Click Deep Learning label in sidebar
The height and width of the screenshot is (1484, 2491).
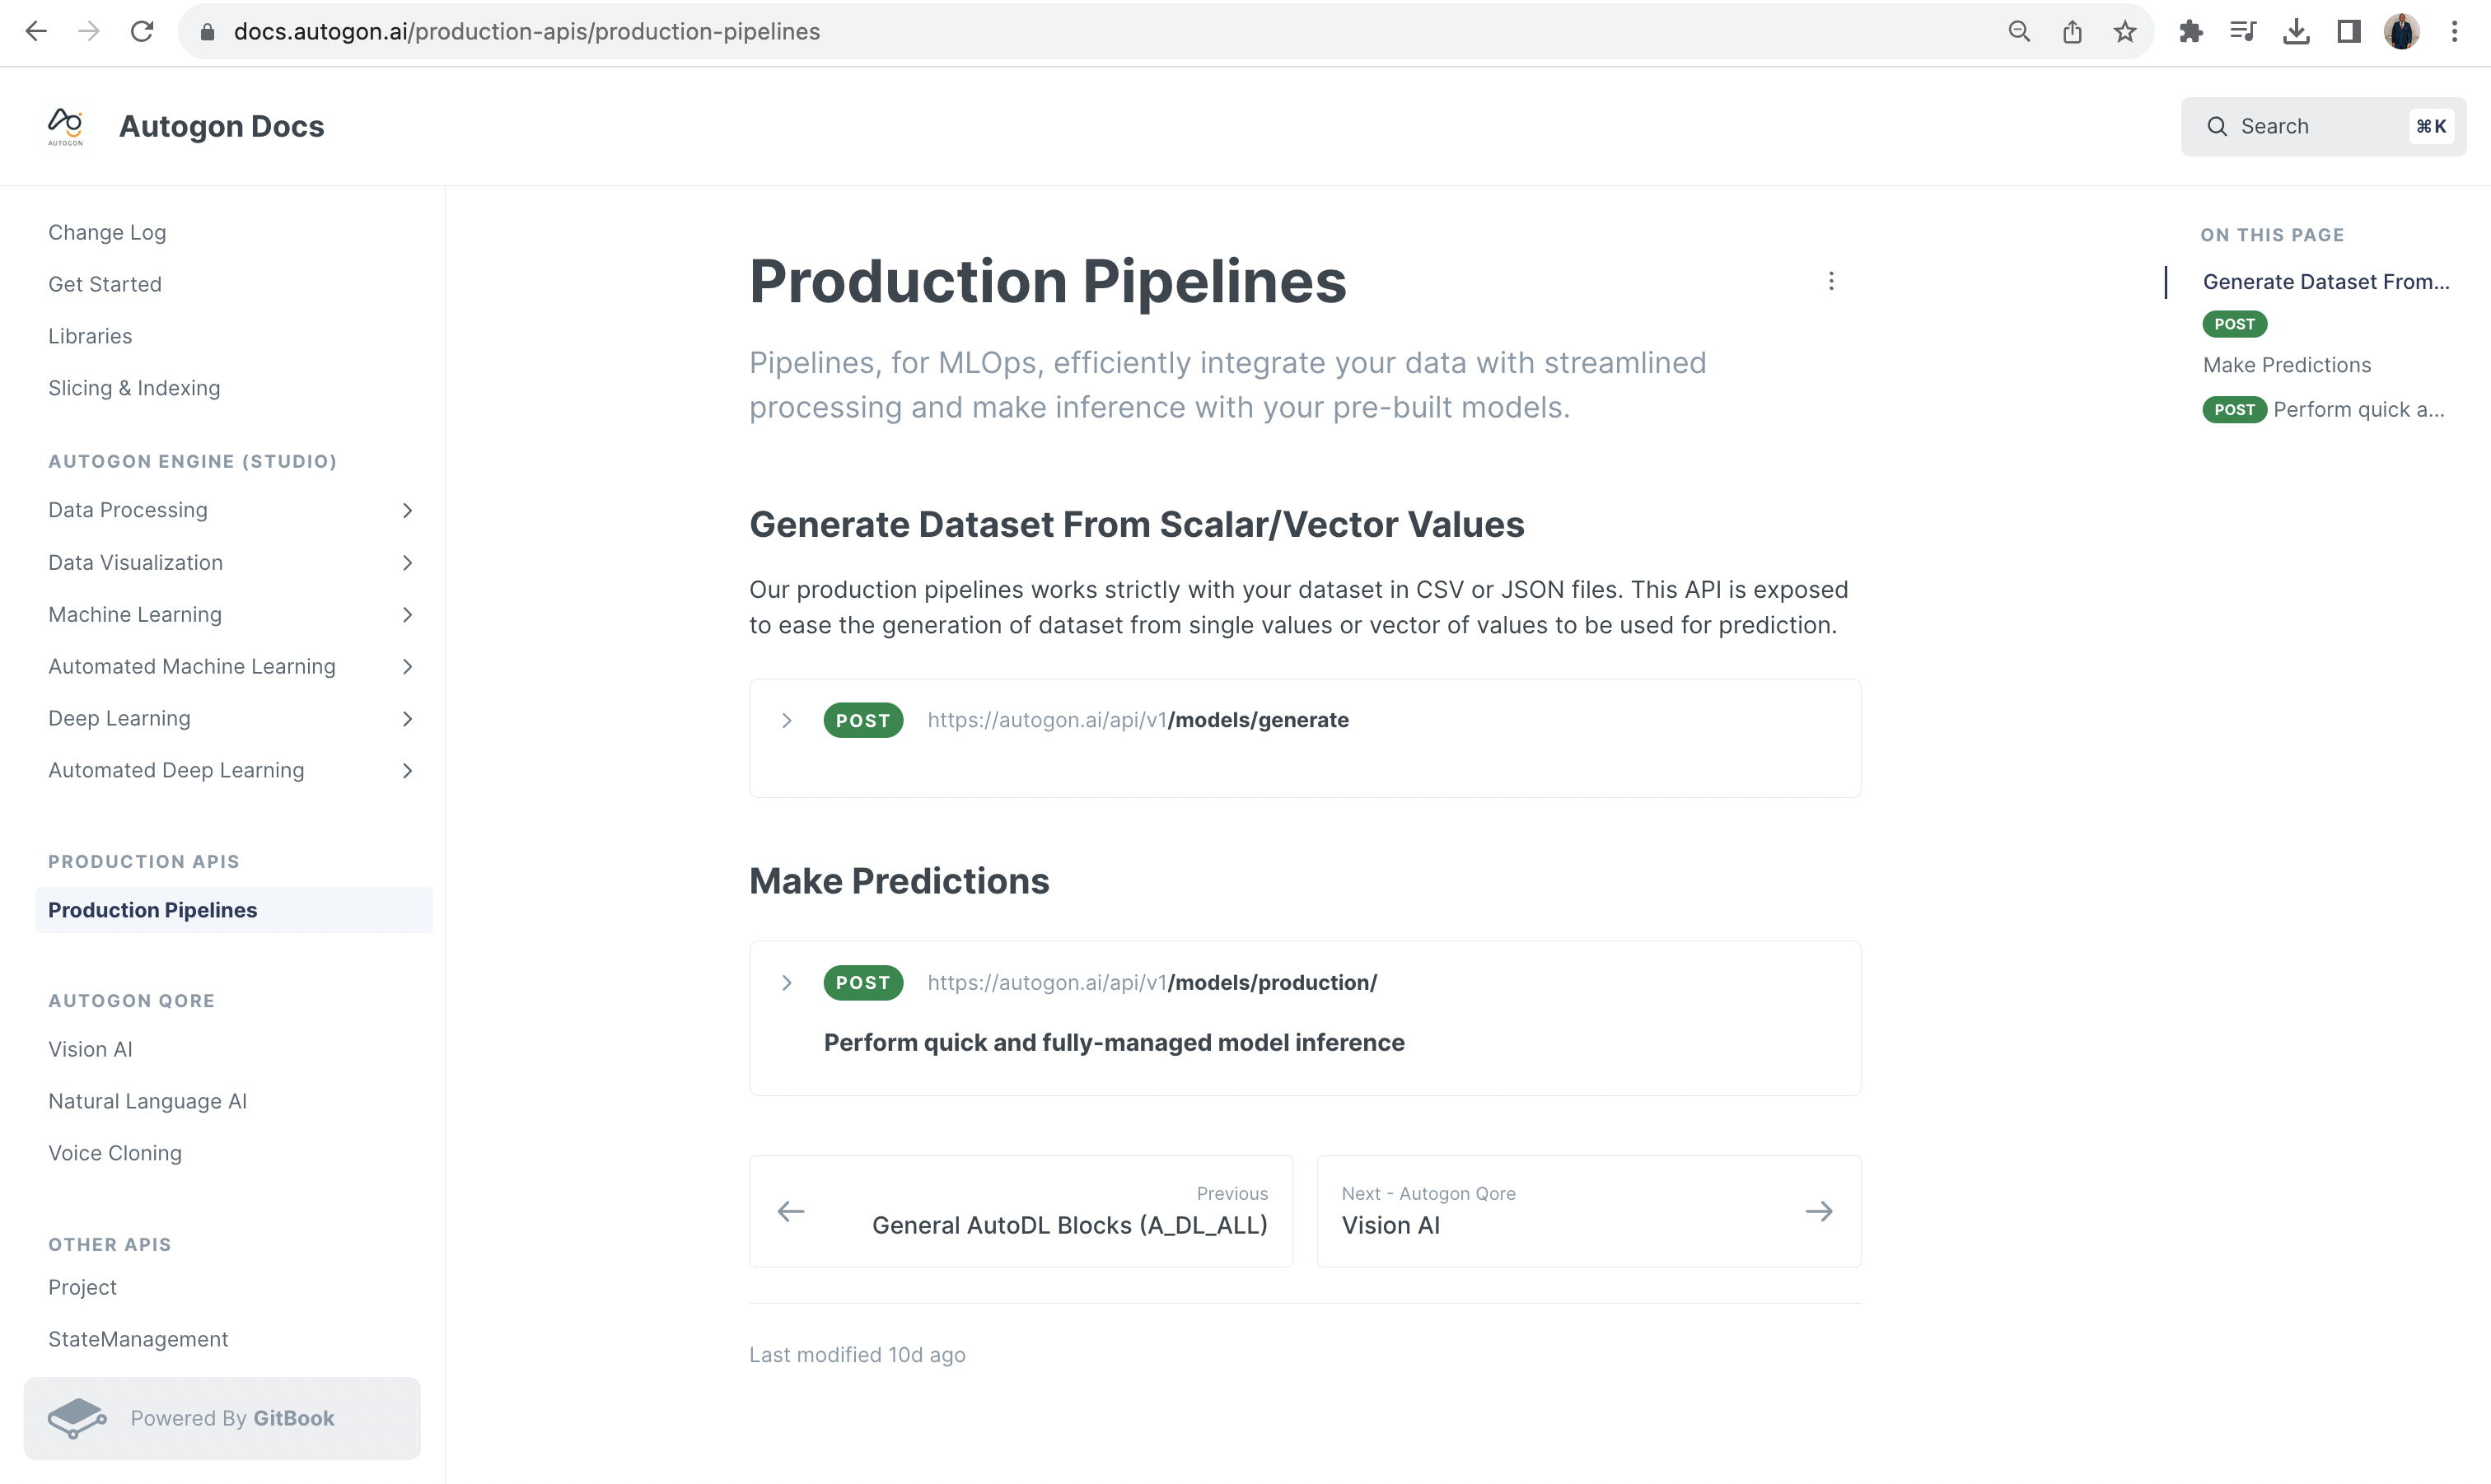(x=119, y=718)
